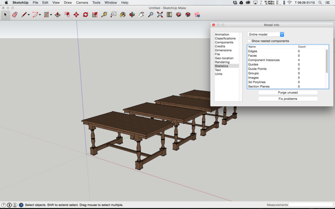Pick the Pan hand tool
Viewport: 335px width, 209px height.
(x=141, y=14)
